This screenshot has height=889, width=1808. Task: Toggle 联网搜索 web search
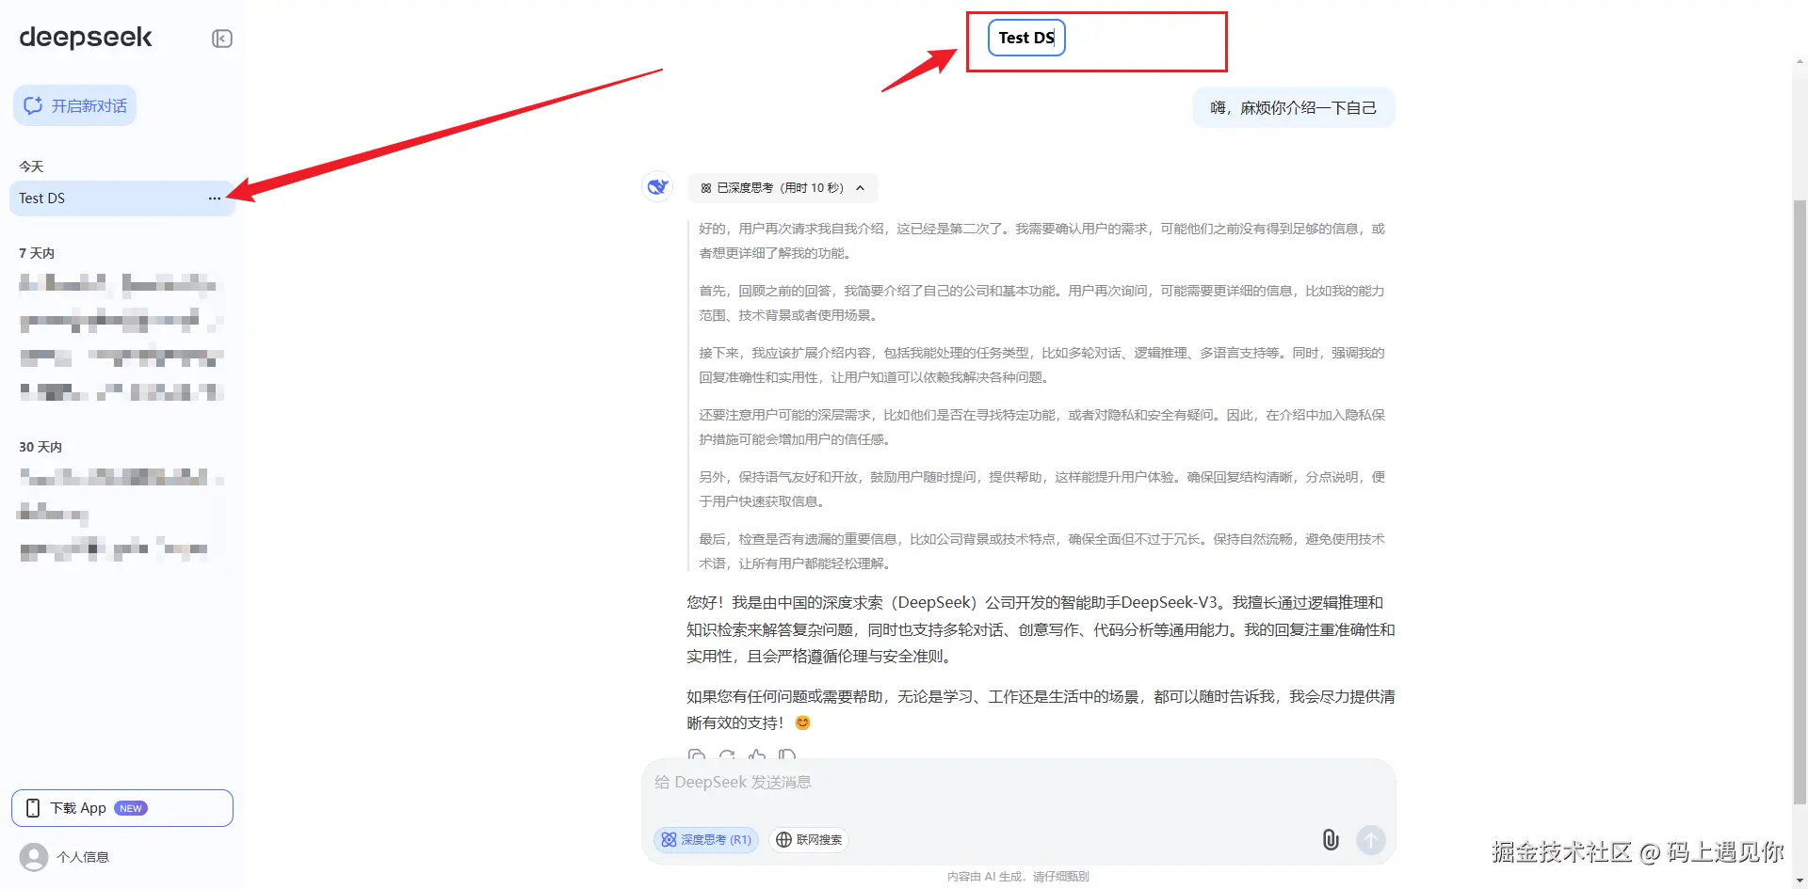tap(809, 840)
